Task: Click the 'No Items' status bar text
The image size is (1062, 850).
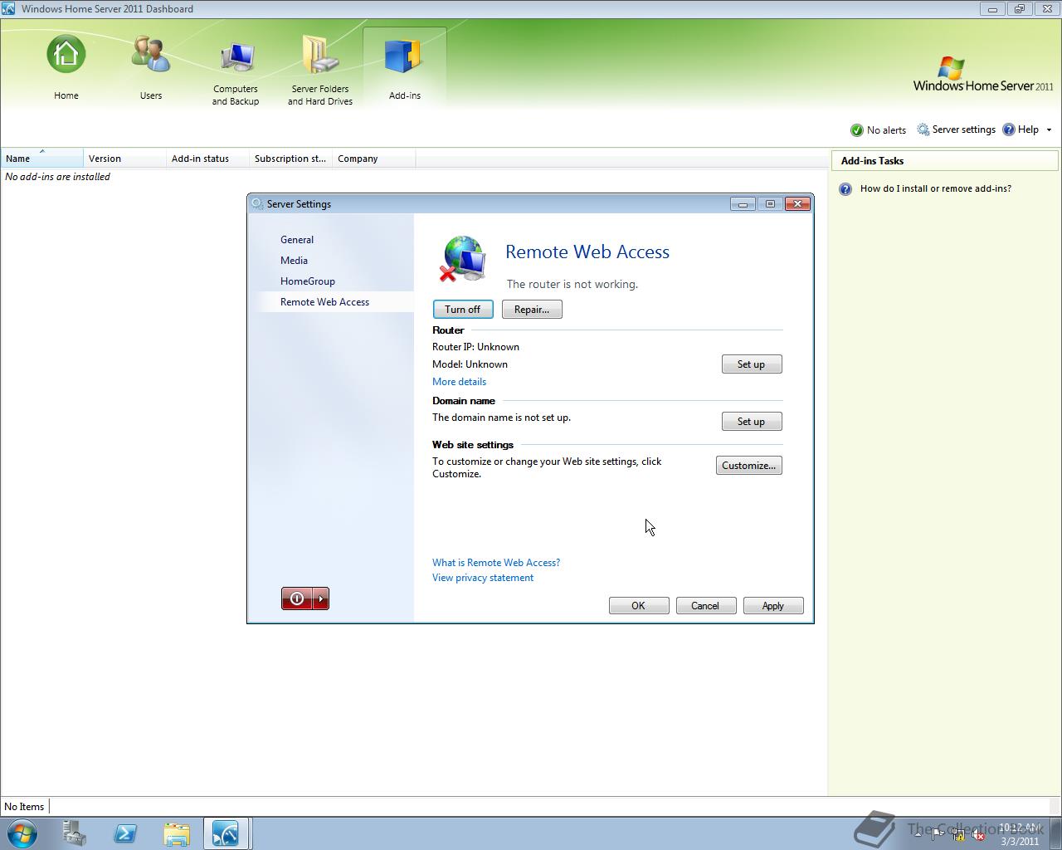Action: tap(24, 807)
